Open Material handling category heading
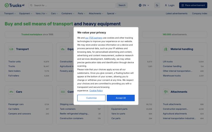212x132 pixels. [x=182, y=49]
